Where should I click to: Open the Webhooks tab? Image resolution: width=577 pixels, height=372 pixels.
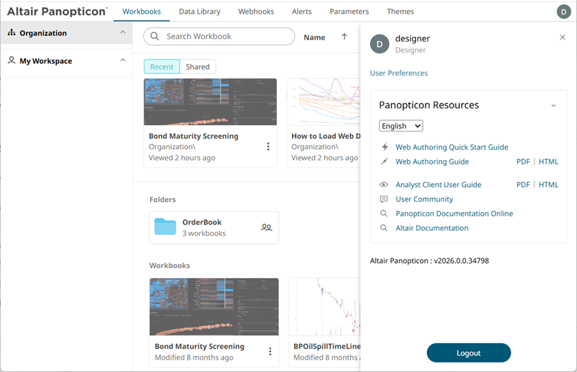[256, 12]
